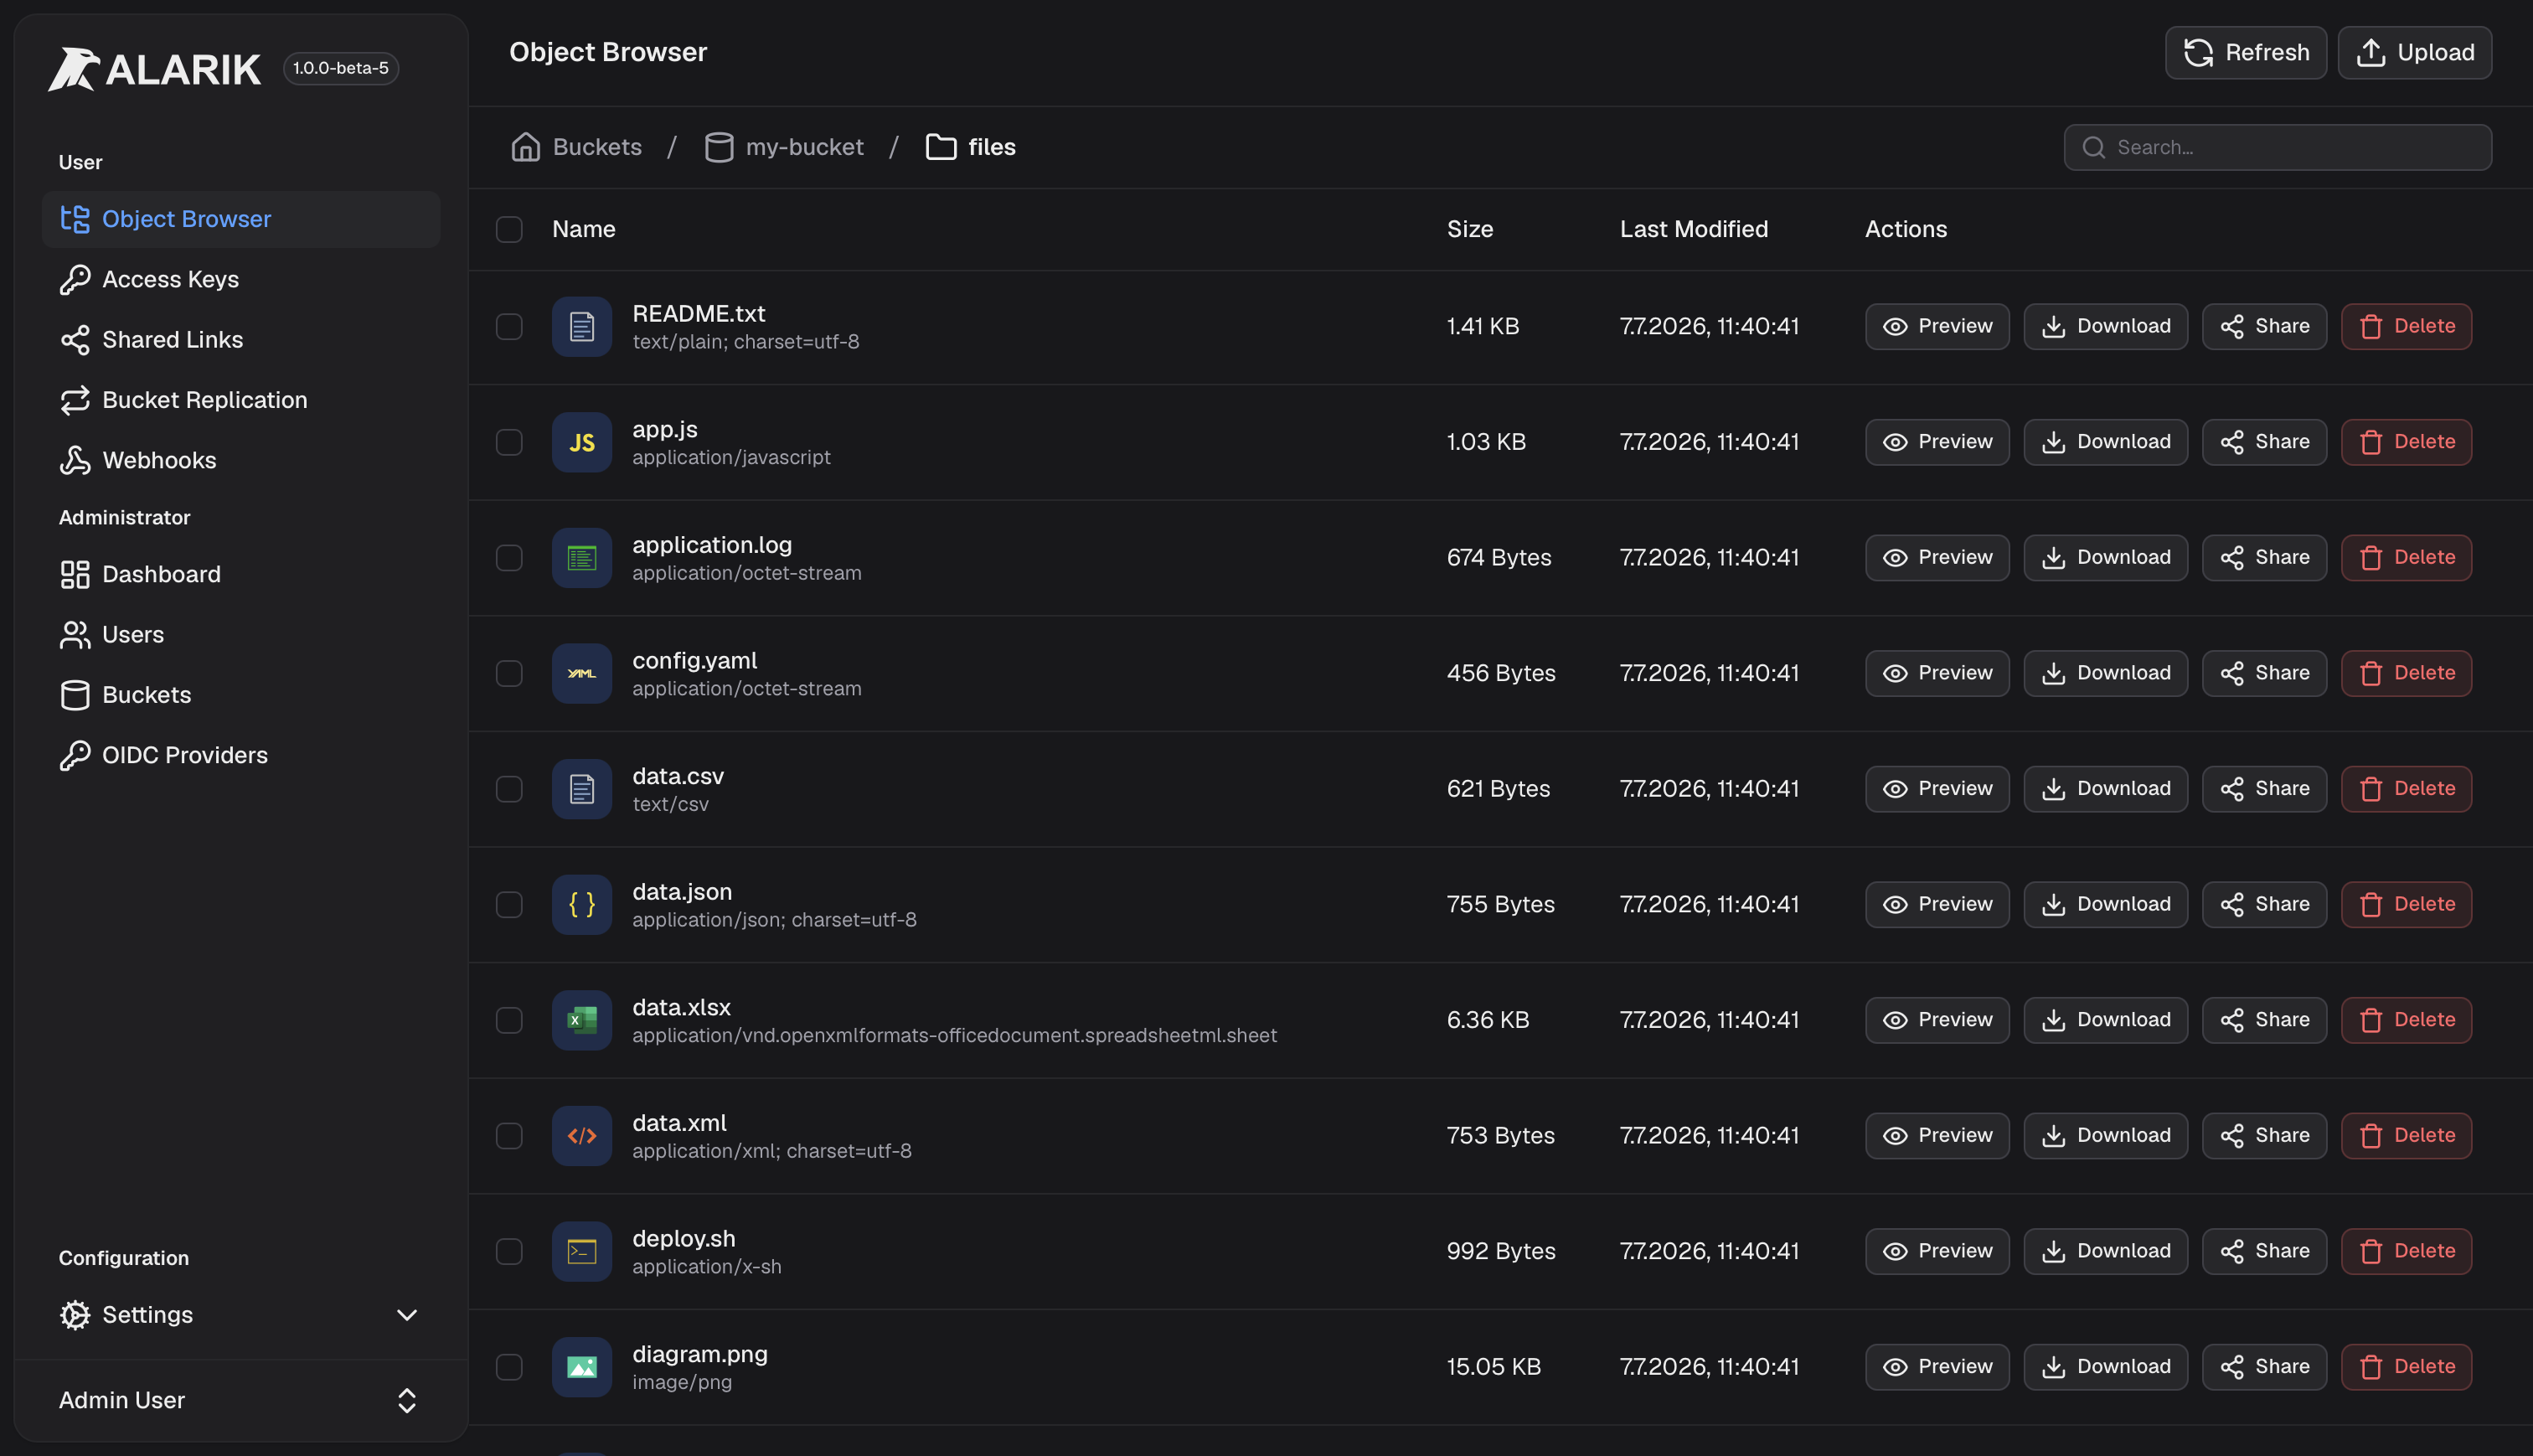Screen dimensions: 2533x1456
Task: Click the Last Modified column header
Action: tap(1694, 229)
